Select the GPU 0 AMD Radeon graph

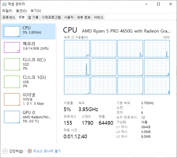pos(12,117)
